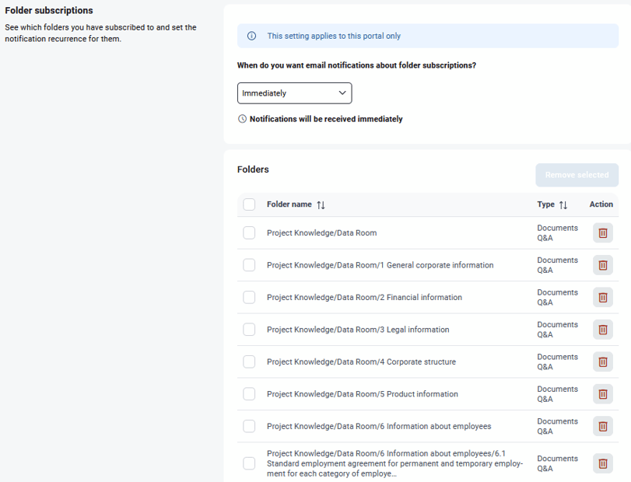Delete the 3 Legal information folder subscription

pos(602,330)
